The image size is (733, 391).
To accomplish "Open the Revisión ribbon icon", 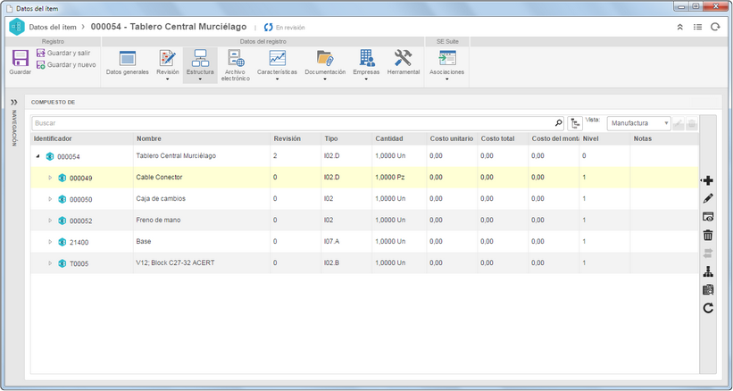I will 167,58.
